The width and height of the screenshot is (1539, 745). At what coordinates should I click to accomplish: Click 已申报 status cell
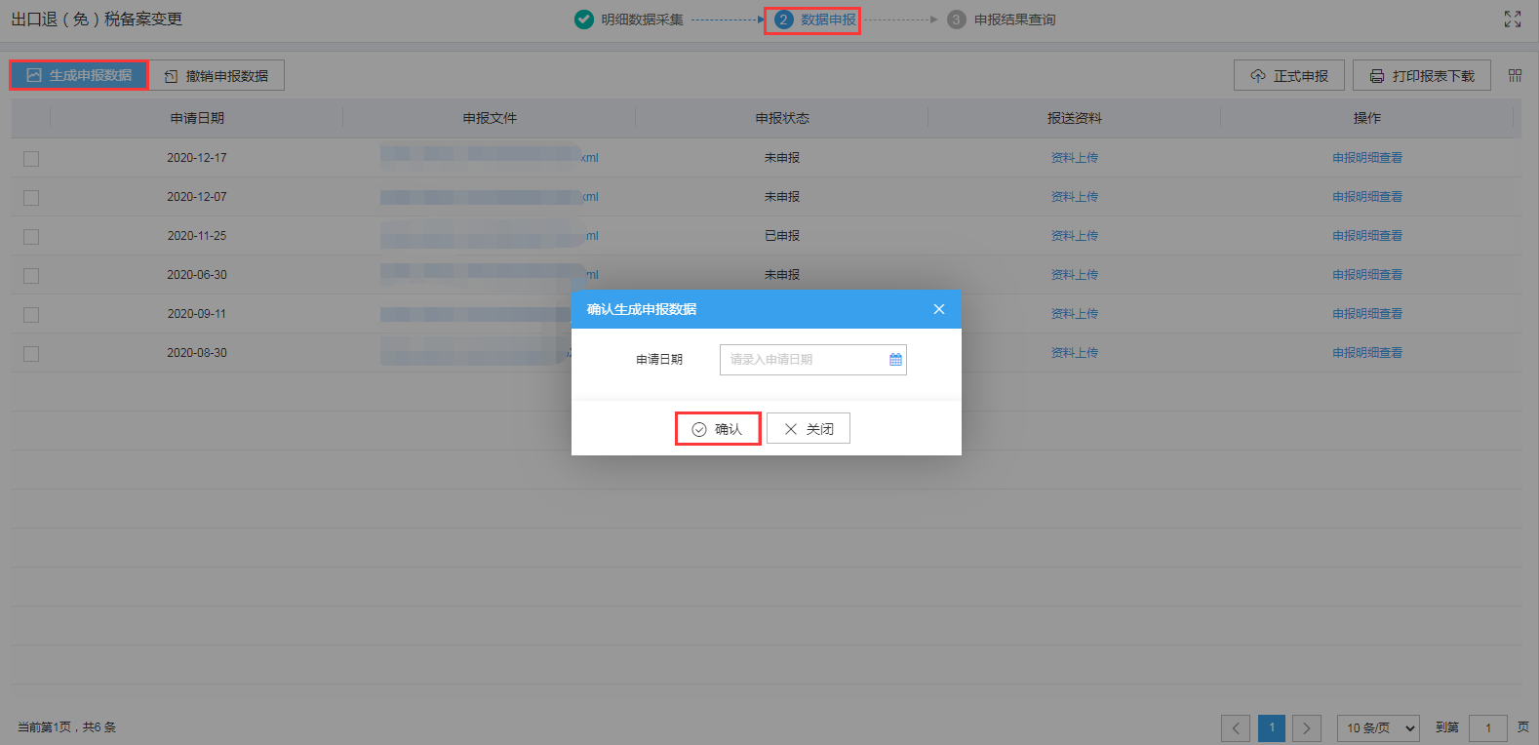[782, 236]
